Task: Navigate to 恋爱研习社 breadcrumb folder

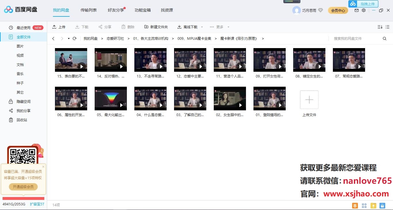Action: tap(115, 39)
